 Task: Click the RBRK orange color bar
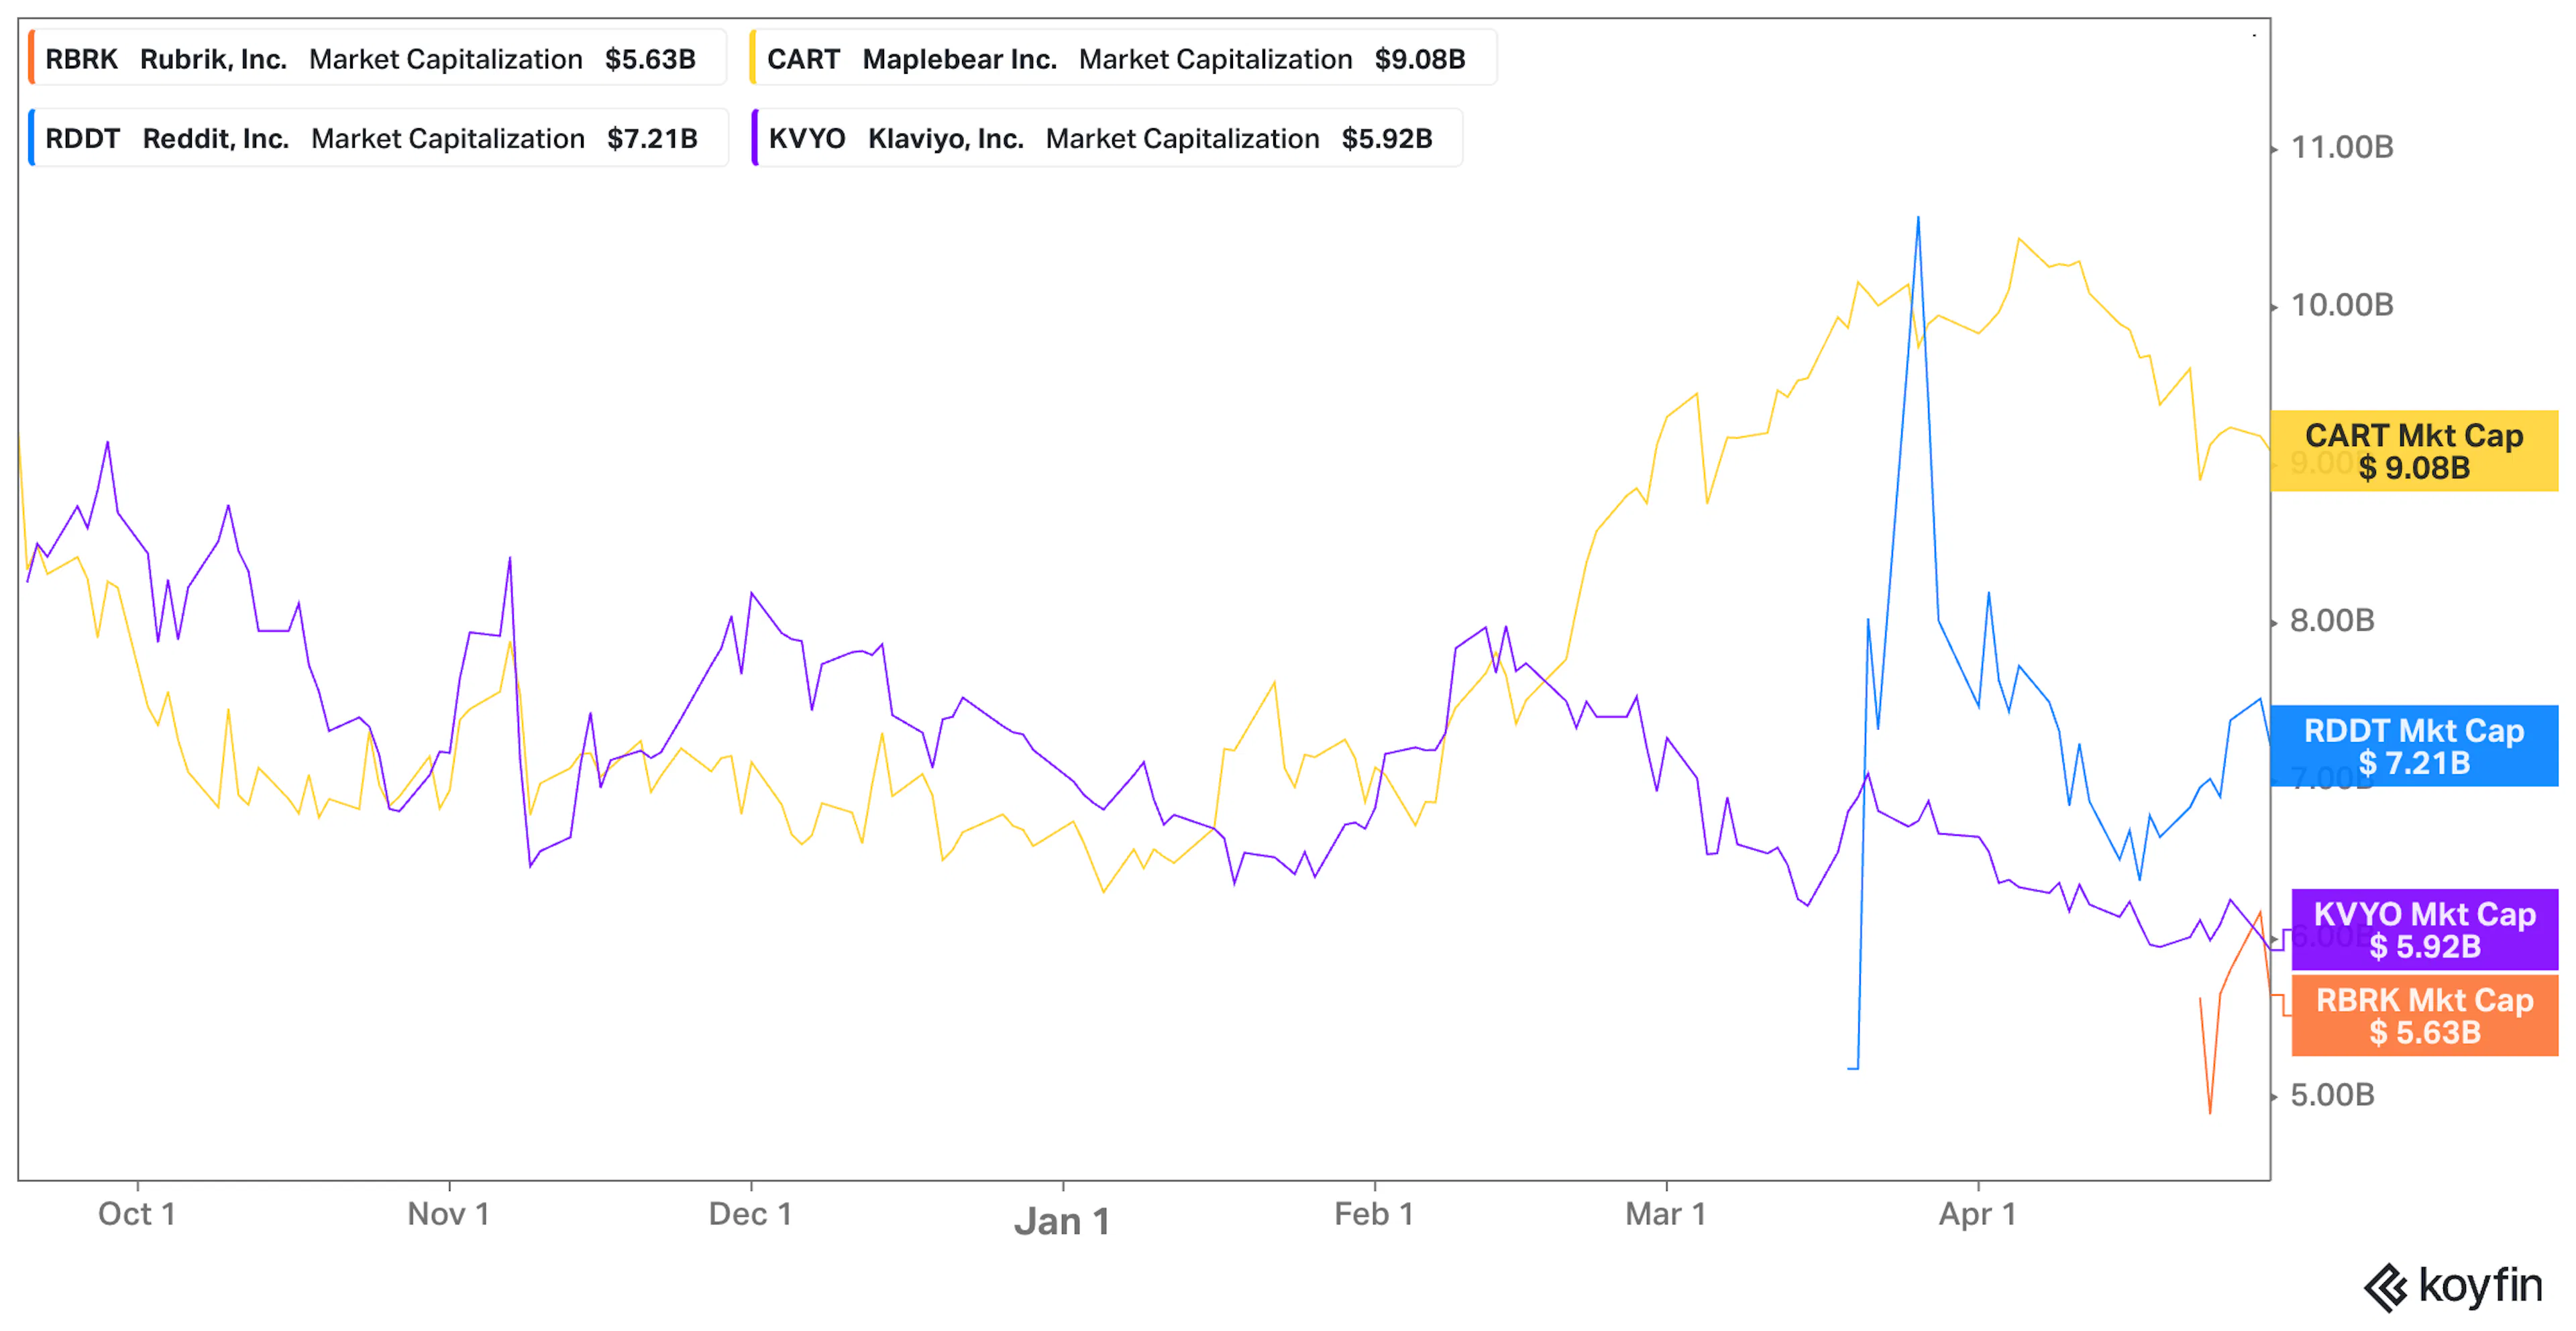tap(32, 58)
